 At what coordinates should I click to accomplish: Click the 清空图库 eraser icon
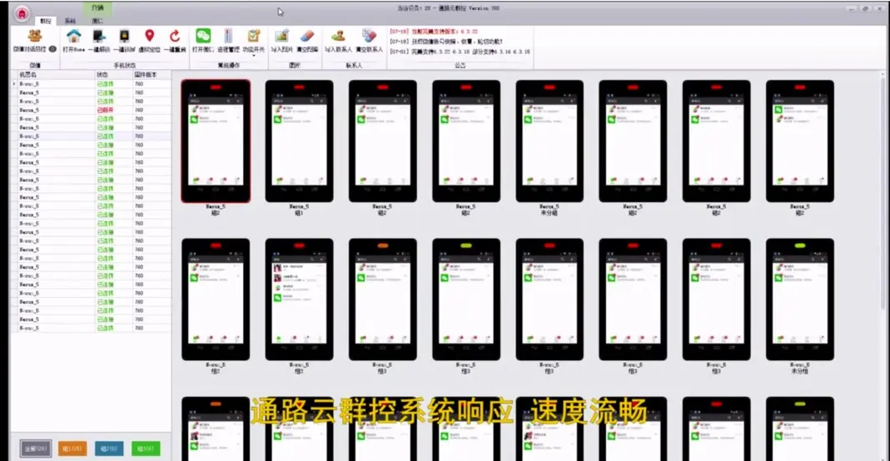pos(307,37)
